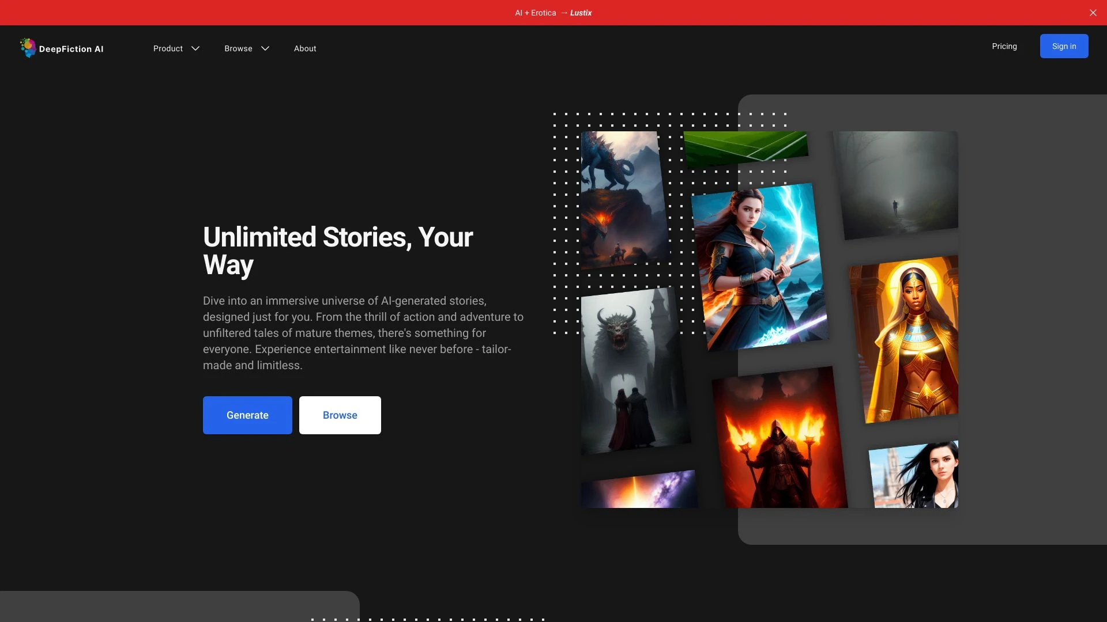Select the Pricing menu item
Viewport: 1107px width, 622px height.
pyautogui.click(x=1004, y=46)
